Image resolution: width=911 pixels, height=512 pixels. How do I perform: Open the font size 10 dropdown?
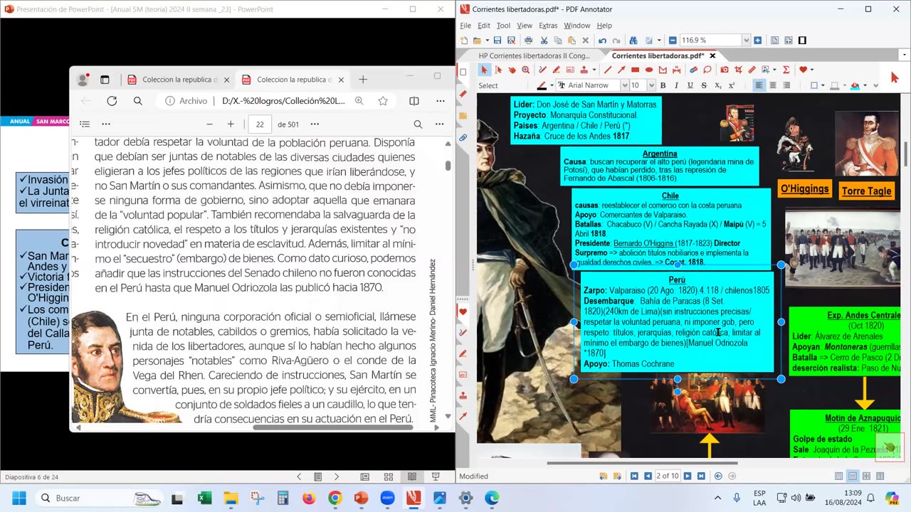651,85
